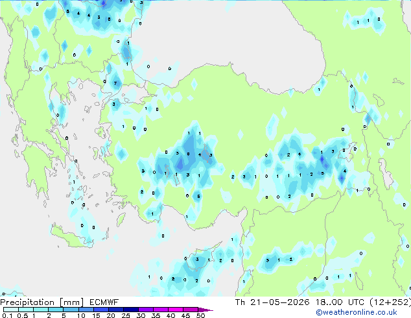Open the weatheronline.co.uk copyright link
The height and width of the screenshot is (318, 411).
pos(357,312)
